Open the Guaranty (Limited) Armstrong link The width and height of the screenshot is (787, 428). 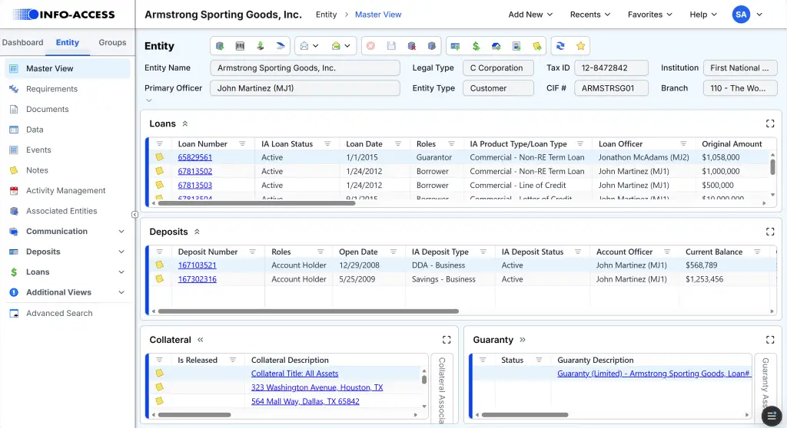click(x=653, y=374)
